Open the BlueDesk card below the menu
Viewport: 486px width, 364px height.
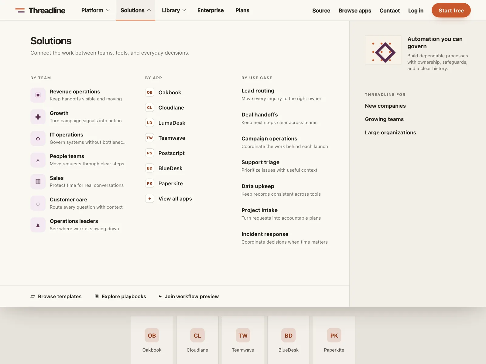point(289,340)
